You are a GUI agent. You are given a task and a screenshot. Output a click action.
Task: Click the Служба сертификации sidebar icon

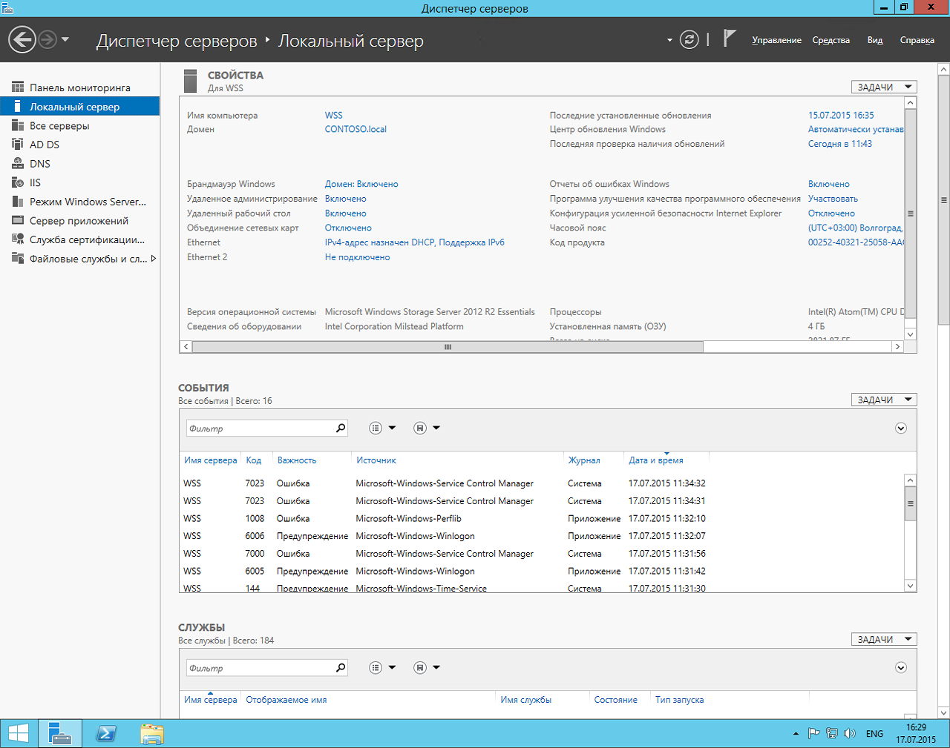coord(18,239)
